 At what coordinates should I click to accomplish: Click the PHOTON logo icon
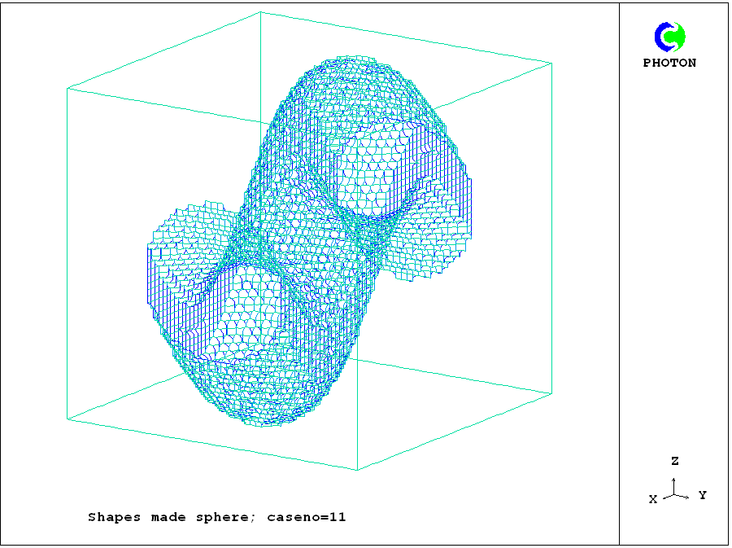coord(670,36)
